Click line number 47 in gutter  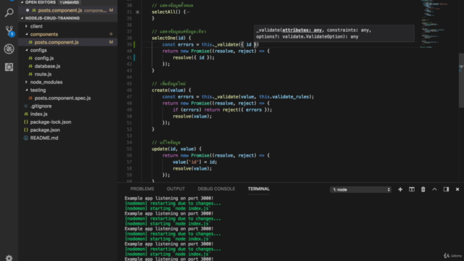tap(129, 96)
